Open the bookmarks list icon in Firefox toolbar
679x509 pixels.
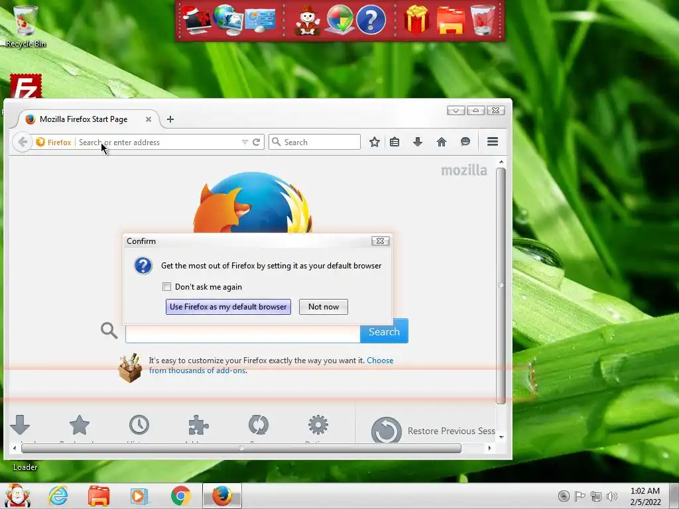point(395,142)
